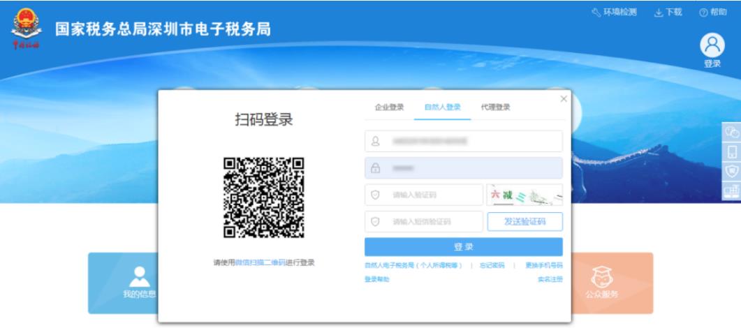
Task: Click the computer icon in right sidebar
Action: [732, 191]
